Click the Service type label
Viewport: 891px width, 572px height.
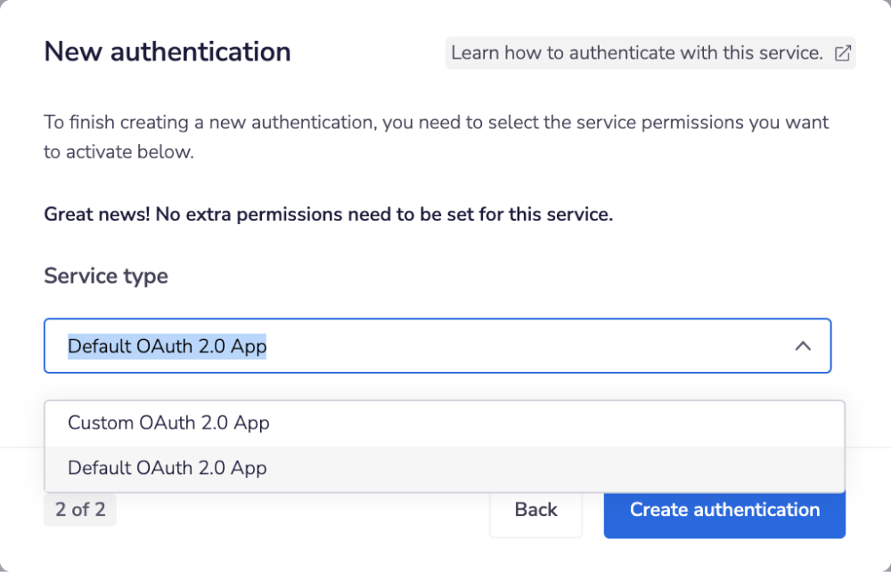click(x=105, y=276)
